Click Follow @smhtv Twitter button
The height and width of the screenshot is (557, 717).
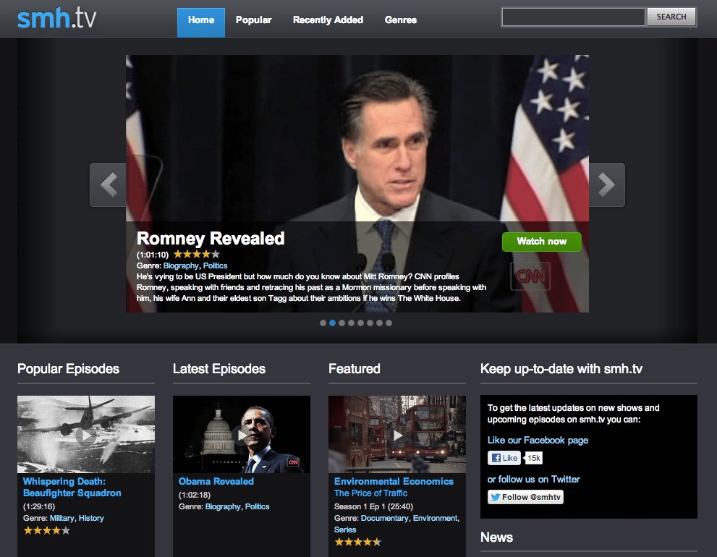pos(525,497)
